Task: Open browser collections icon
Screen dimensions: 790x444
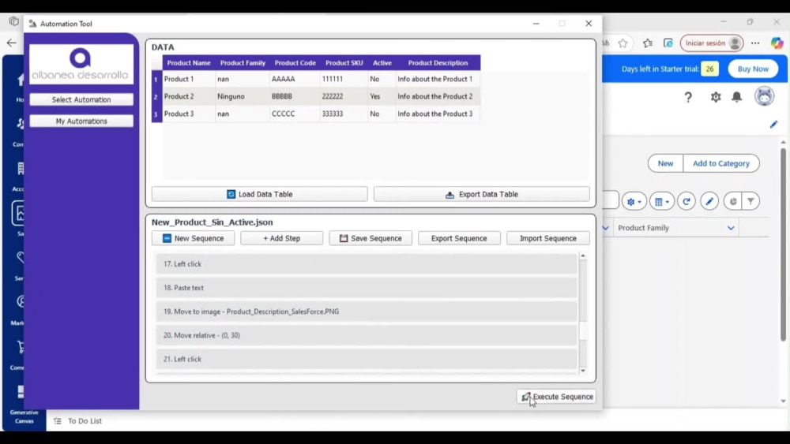Action: tap(668, 43)
